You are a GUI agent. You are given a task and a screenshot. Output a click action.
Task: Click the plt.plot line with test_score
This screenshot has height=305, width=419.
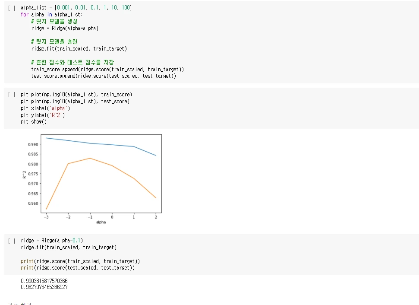(x=75, y=102)
